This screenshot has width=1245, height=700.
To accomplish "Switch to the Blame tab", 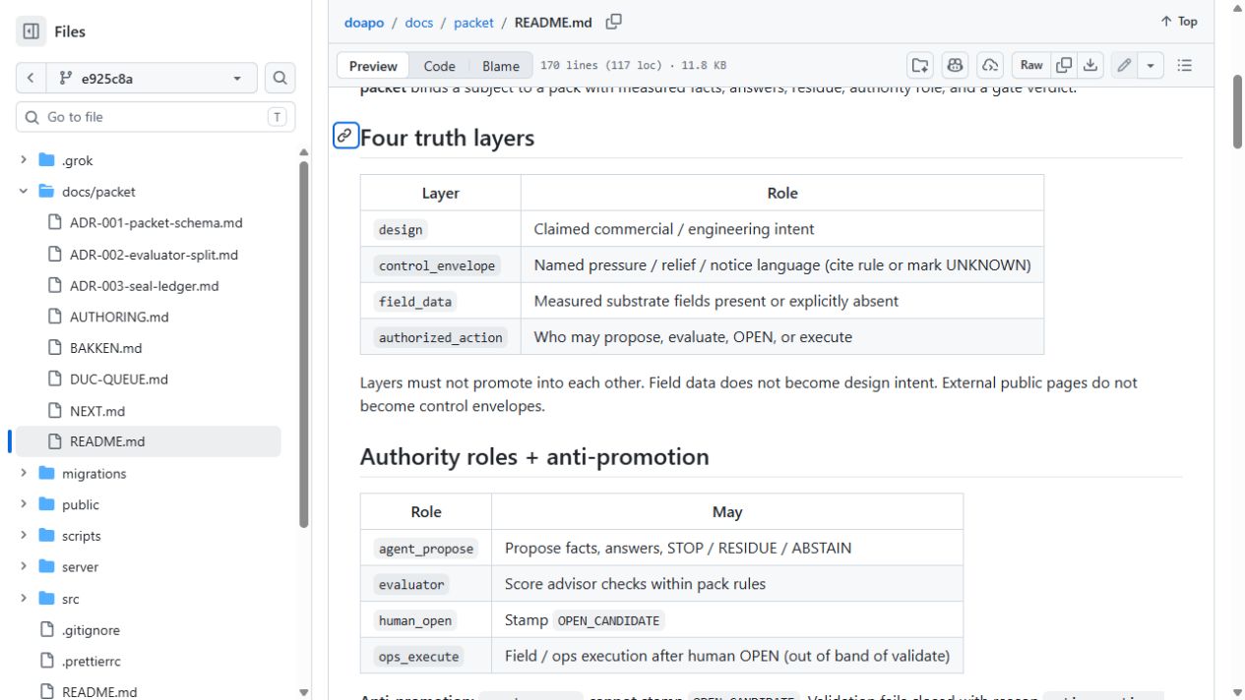I will pos(501,66).
